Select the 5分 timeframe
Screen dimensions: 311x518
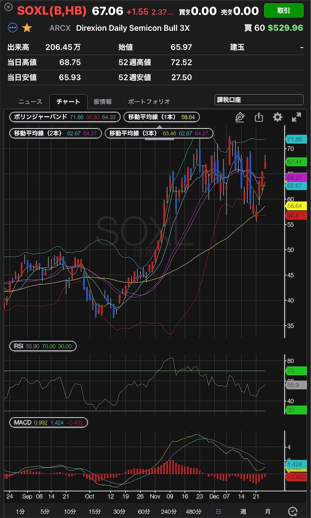44,512
